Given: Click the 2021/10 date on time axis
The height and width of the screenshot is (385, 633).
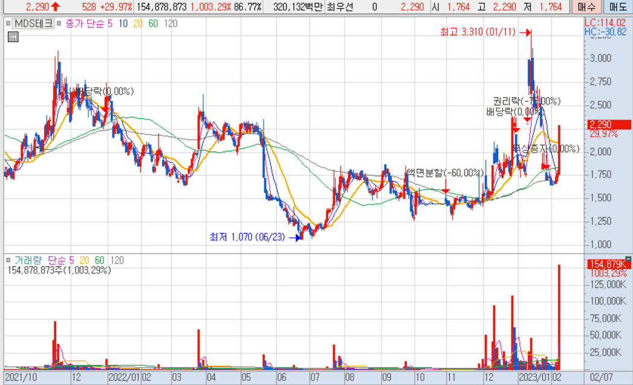Looking at the screenshot, I should coord(21,378).
